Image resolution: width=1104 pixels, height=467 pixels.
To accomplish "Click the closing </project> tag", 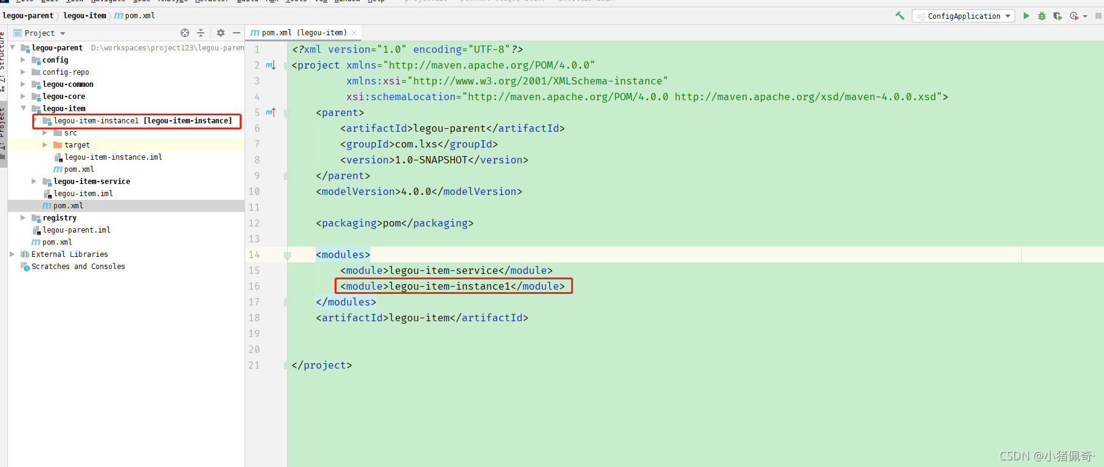I will click(x=322, y=365).
